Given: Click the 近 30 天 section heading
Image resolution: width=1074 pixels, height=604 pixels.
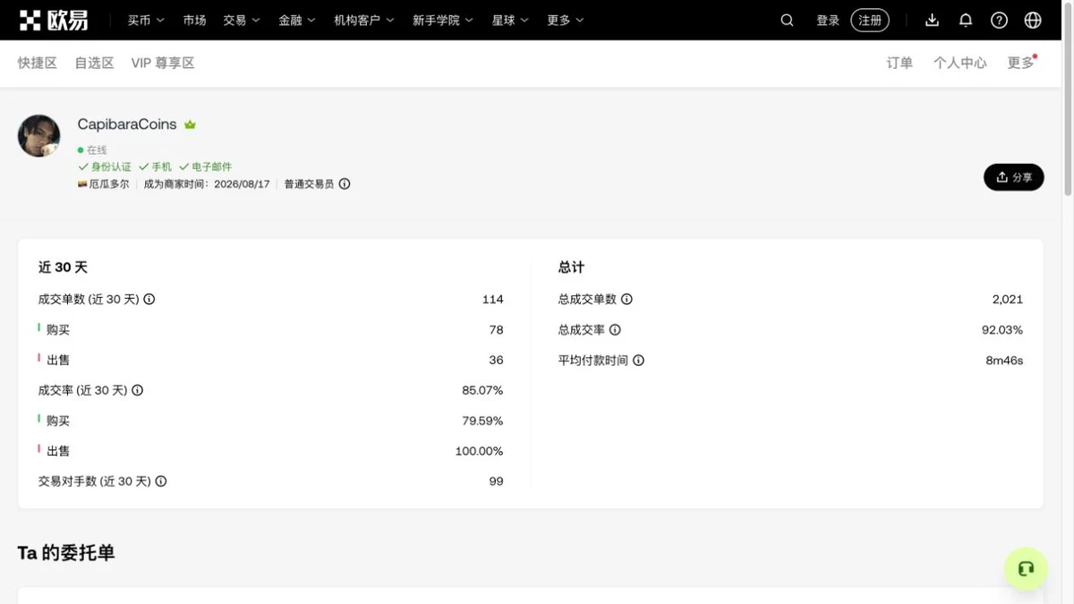Looking at the screenshot, I should [63, 268].
